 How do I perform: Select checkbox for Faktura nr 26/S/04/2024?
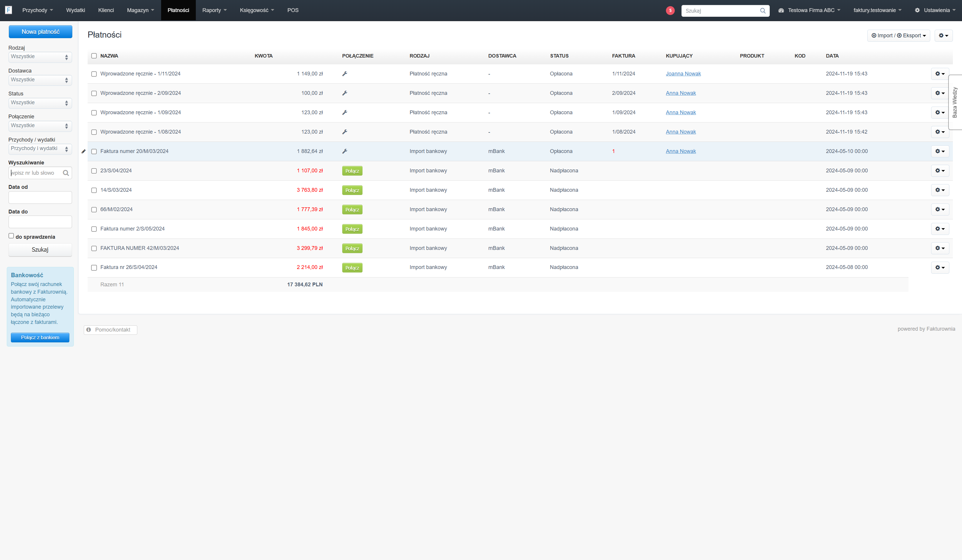(x=94, y=268)
